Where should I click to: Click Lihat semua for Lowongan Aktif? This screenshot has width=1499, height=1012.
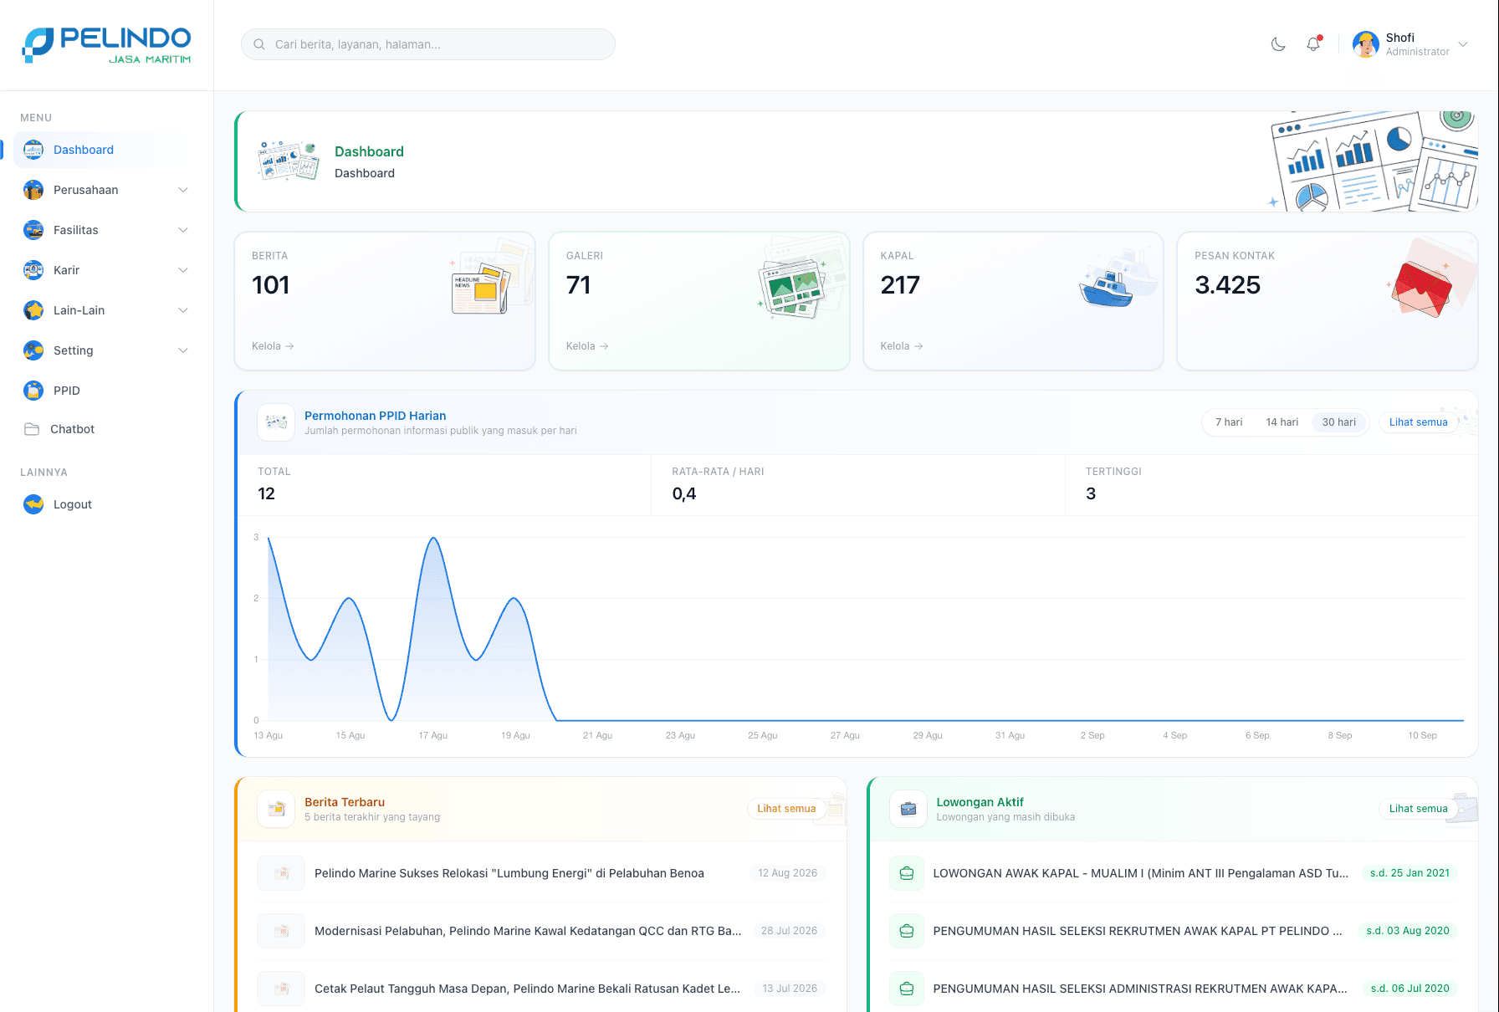tap(1419, 809)
